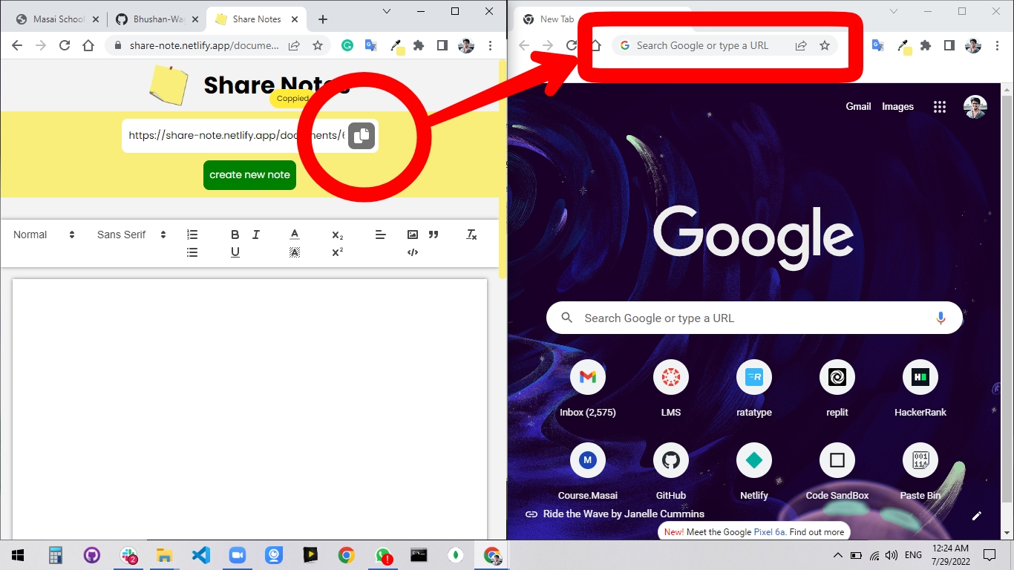
Task: Select the Share Notes tab
Action: click(x=256, y=19)
